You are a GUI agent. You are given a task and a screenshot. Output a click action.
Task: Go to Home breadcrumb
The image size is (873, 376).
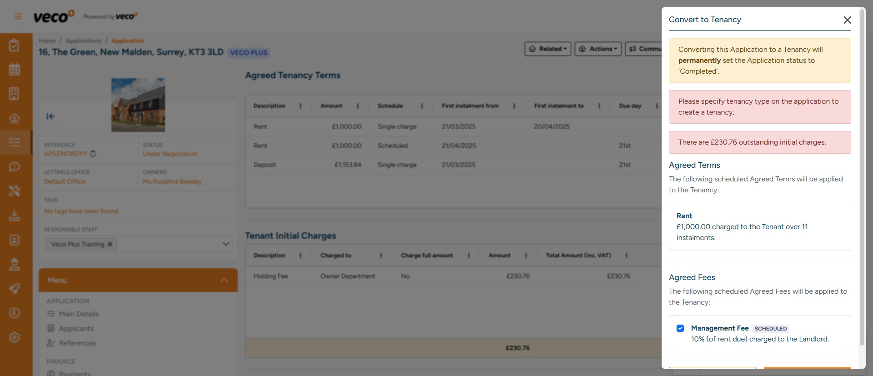[47, 40]
